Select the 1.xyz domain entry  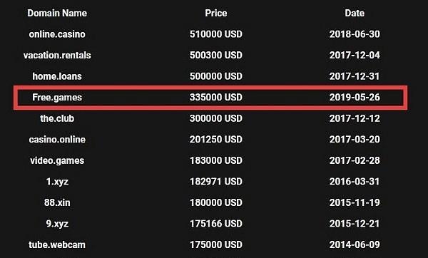click(x=57, y=182)
